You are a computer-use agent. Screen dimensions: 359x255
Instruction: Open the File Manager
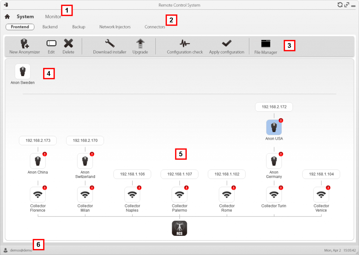(266, 43)
